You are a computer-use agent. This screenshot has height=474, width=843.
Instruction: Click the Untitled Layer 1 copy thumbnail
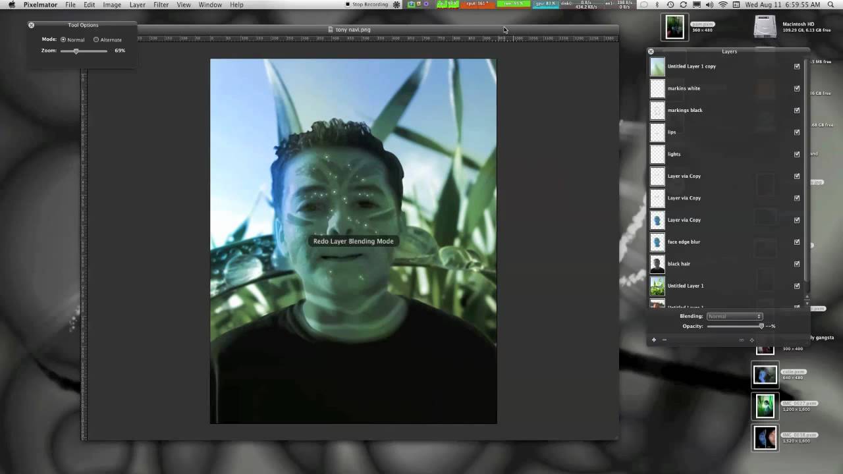click(x=657, y=66)
